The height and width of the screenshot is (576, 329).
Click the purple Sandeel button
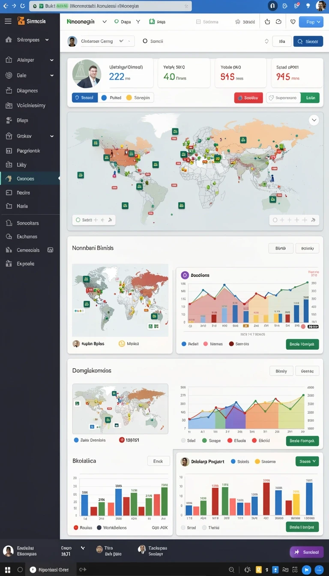point(306,552)
